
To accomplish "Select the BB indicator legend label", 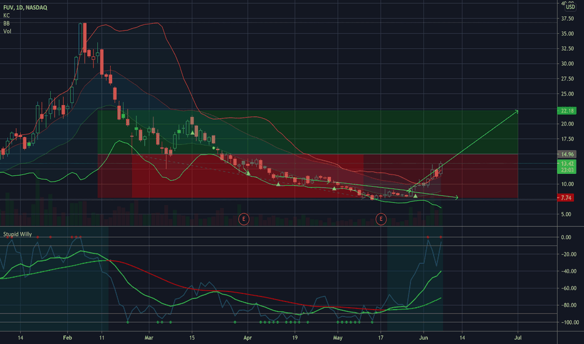I will (x=6, y=23).
